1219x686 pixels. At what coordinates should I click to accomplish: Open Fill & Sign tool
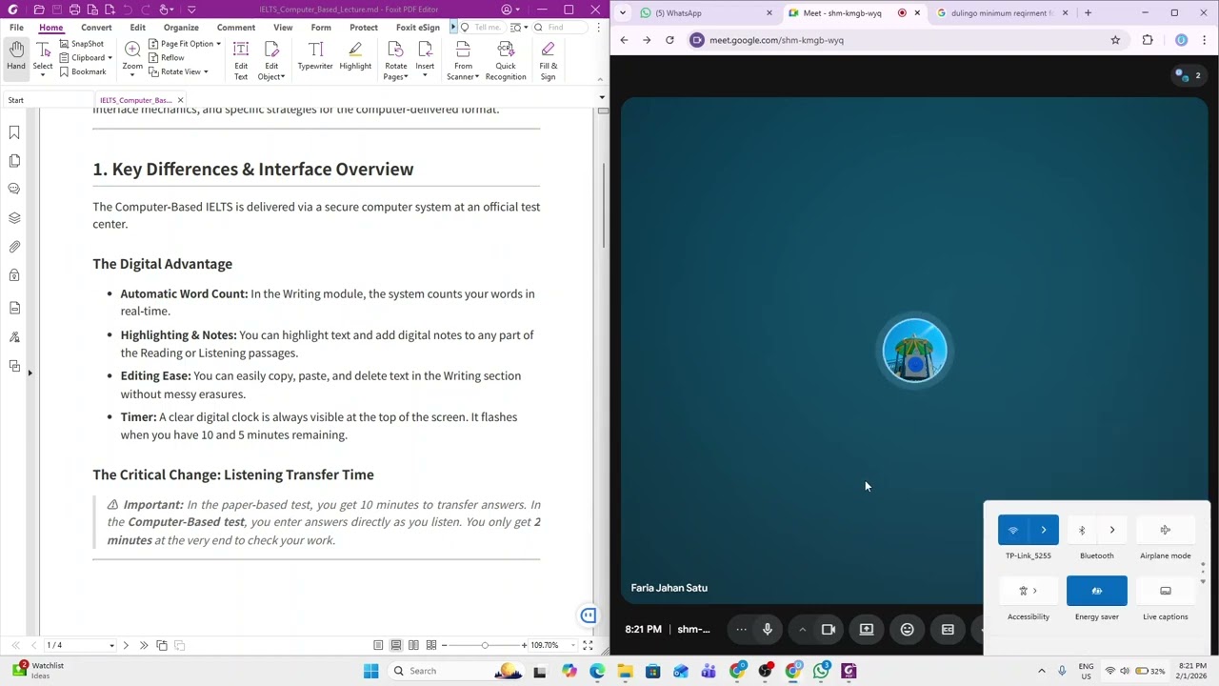pos(548,61)
